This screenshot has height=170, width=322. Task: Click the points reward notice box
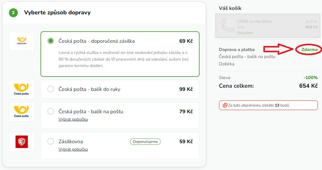click(268, 105)
